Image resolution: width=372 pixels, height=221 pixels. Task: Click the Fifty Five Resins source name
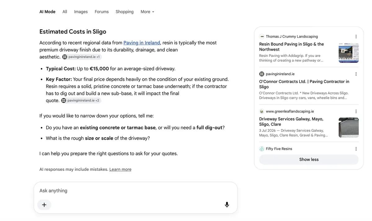(279, 149)
